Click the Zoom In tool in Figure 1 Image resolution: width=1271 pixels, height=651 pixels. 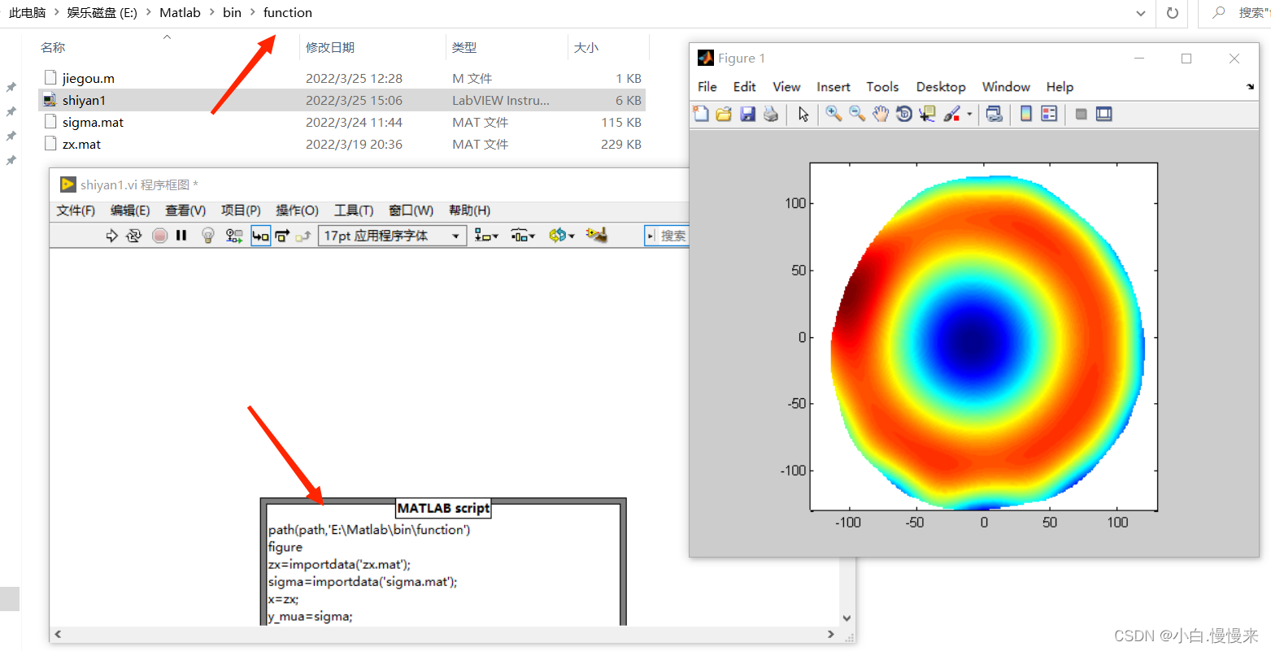point(834,114)
